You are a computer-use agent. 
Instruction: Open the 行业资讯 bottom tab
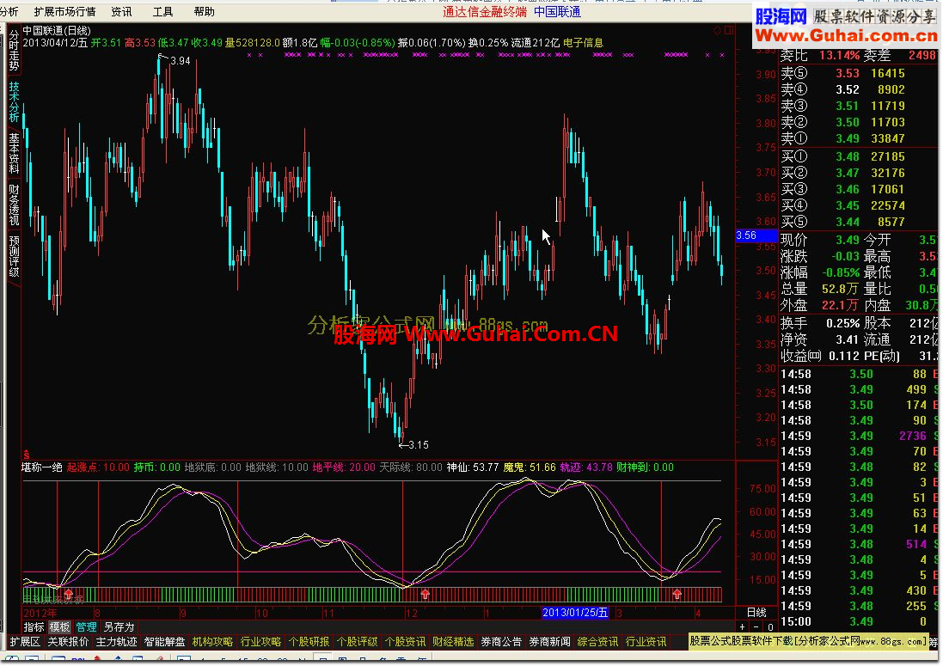pos(646,642)
